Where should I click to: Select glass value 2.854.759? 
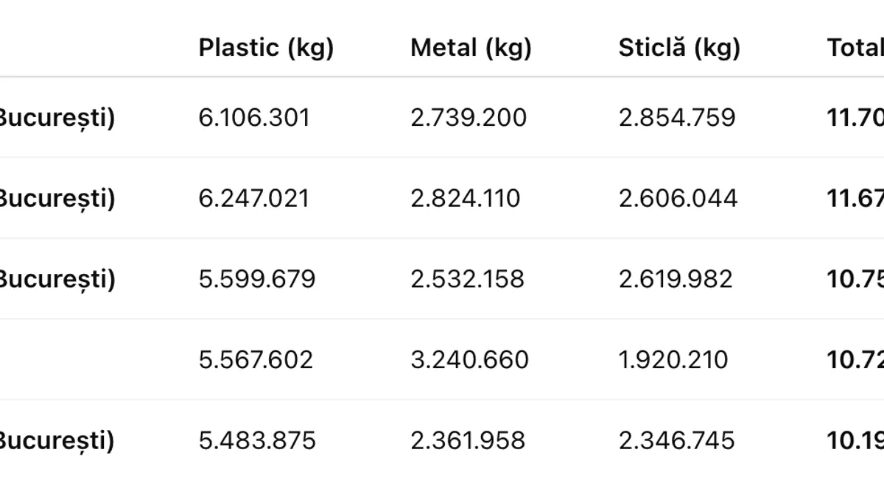click(677, 118)
